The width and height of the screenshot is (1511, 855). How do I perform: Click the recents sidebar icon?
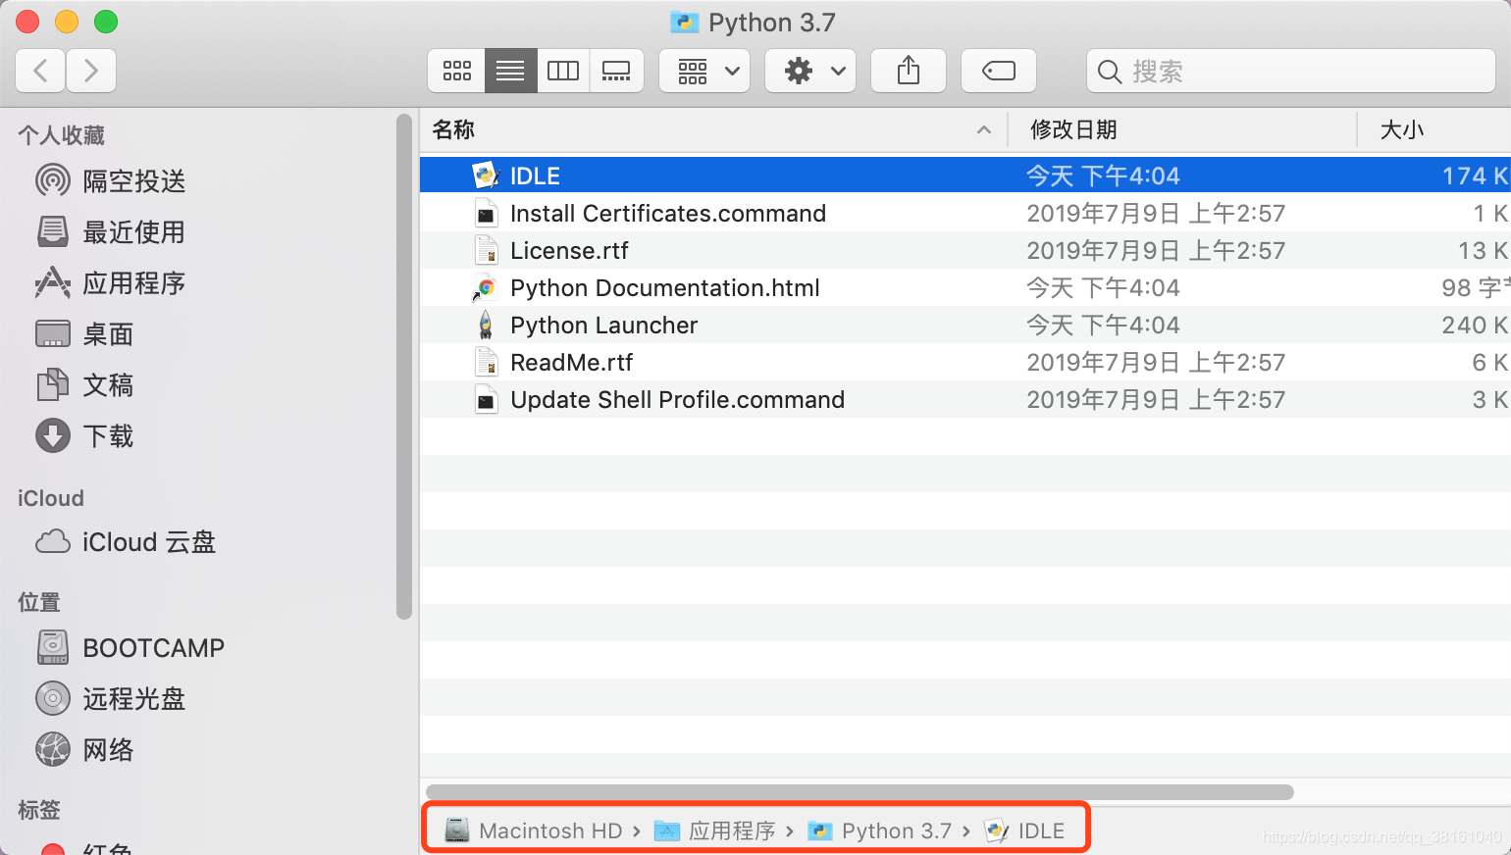pyautogui.click(x=53, y=231)
